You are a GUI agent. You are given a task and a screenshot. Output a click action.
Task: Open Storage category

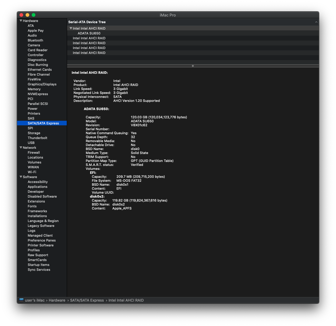tap(34, 133)
